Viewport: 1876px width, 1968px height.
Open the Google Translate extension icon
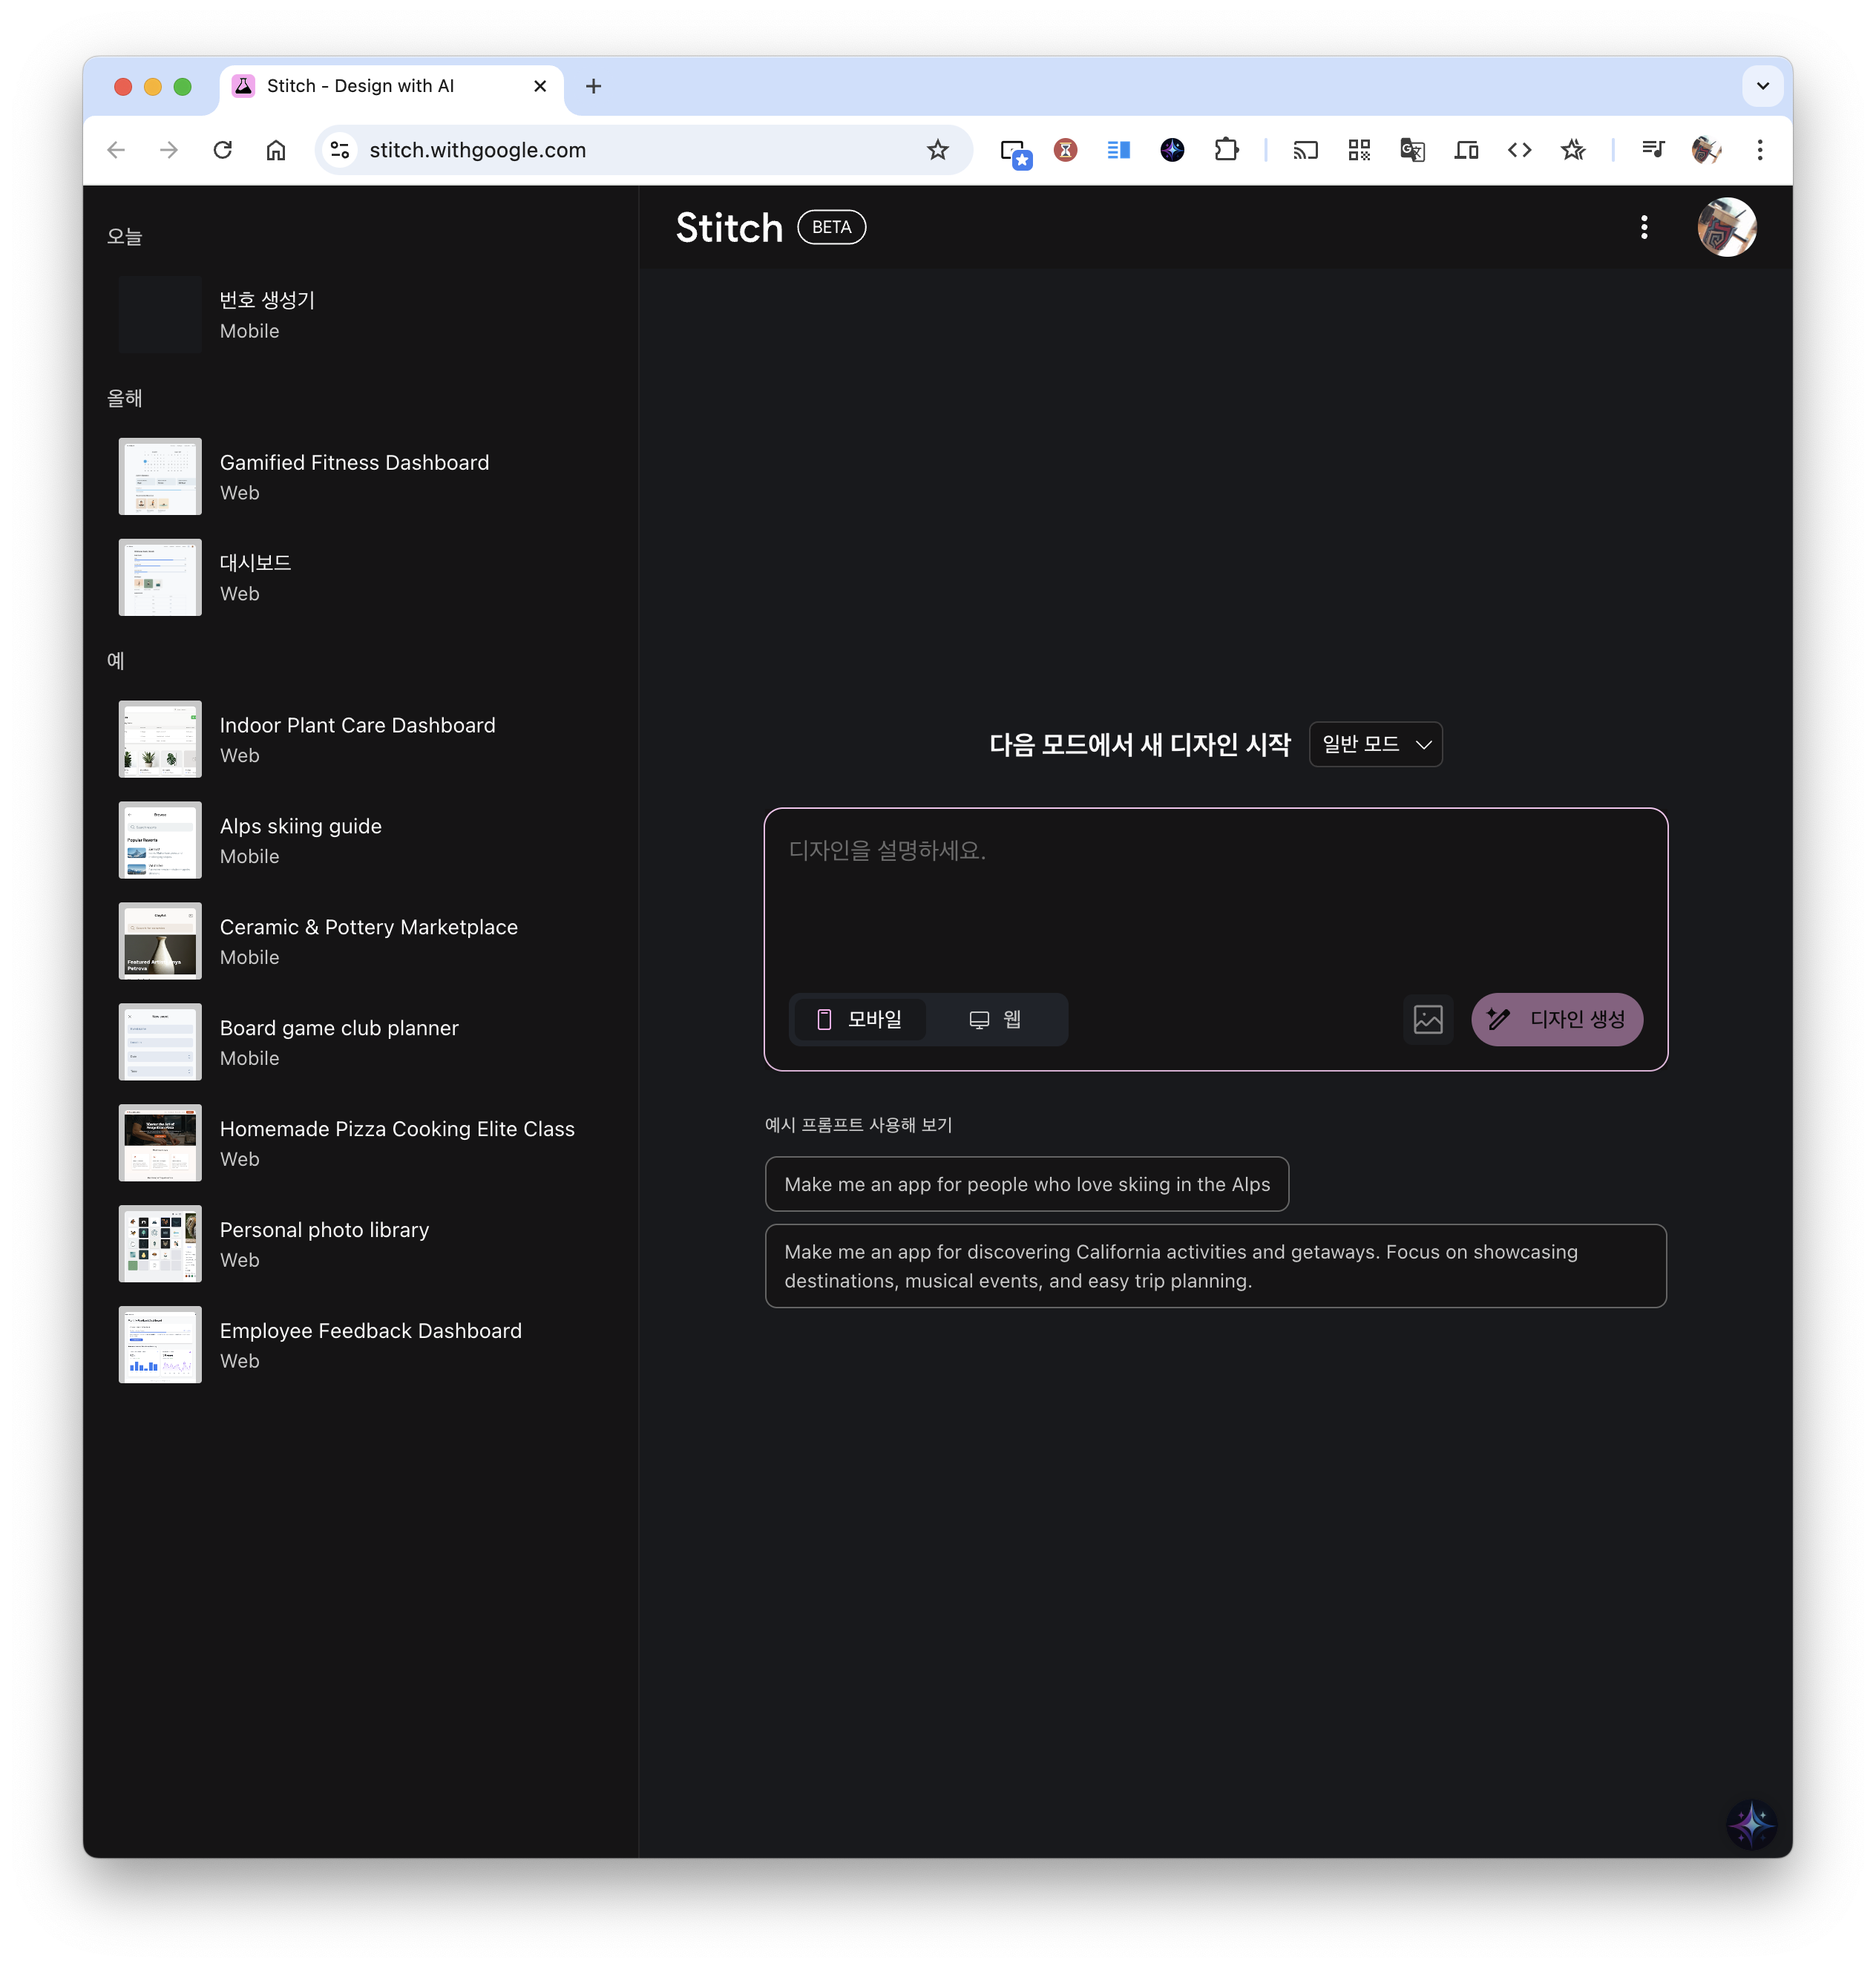coord(1412,150)
